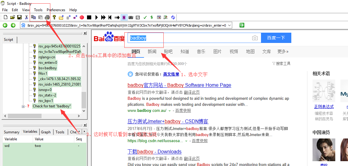Open the timeline chart toolbar icon
Image resolution: width=348 pixels, height=166 pixels.
coord(166,17)
